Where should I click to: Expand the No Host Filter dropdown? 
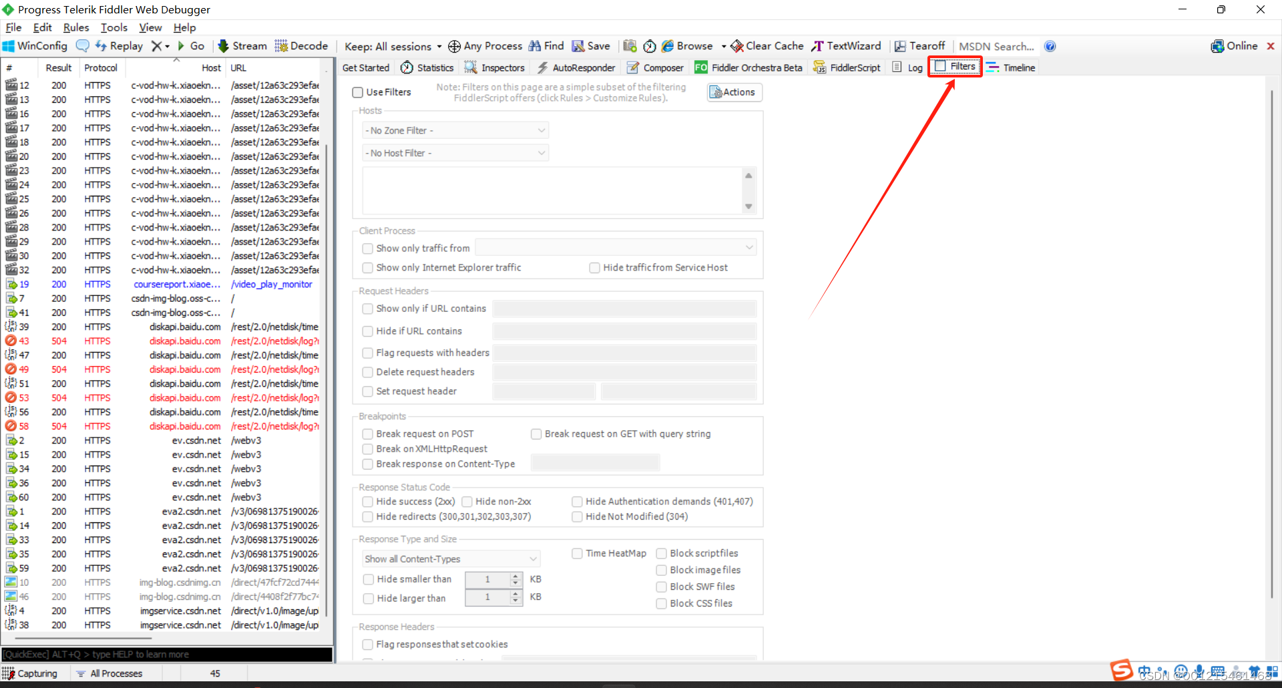pyautogui.click(x=455, y=153)
